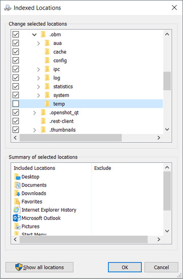Click the ipc folder icon
183x279 pixels.
pos(47,69)
